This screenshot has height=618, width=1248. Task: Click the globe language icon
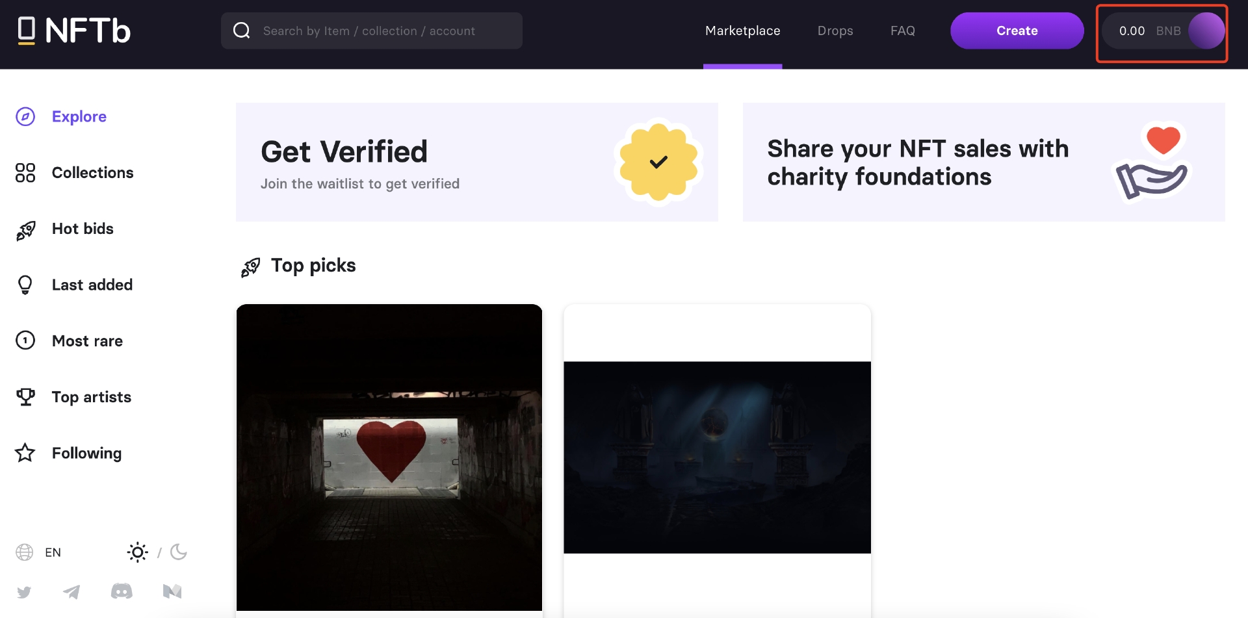coord(25,552)
